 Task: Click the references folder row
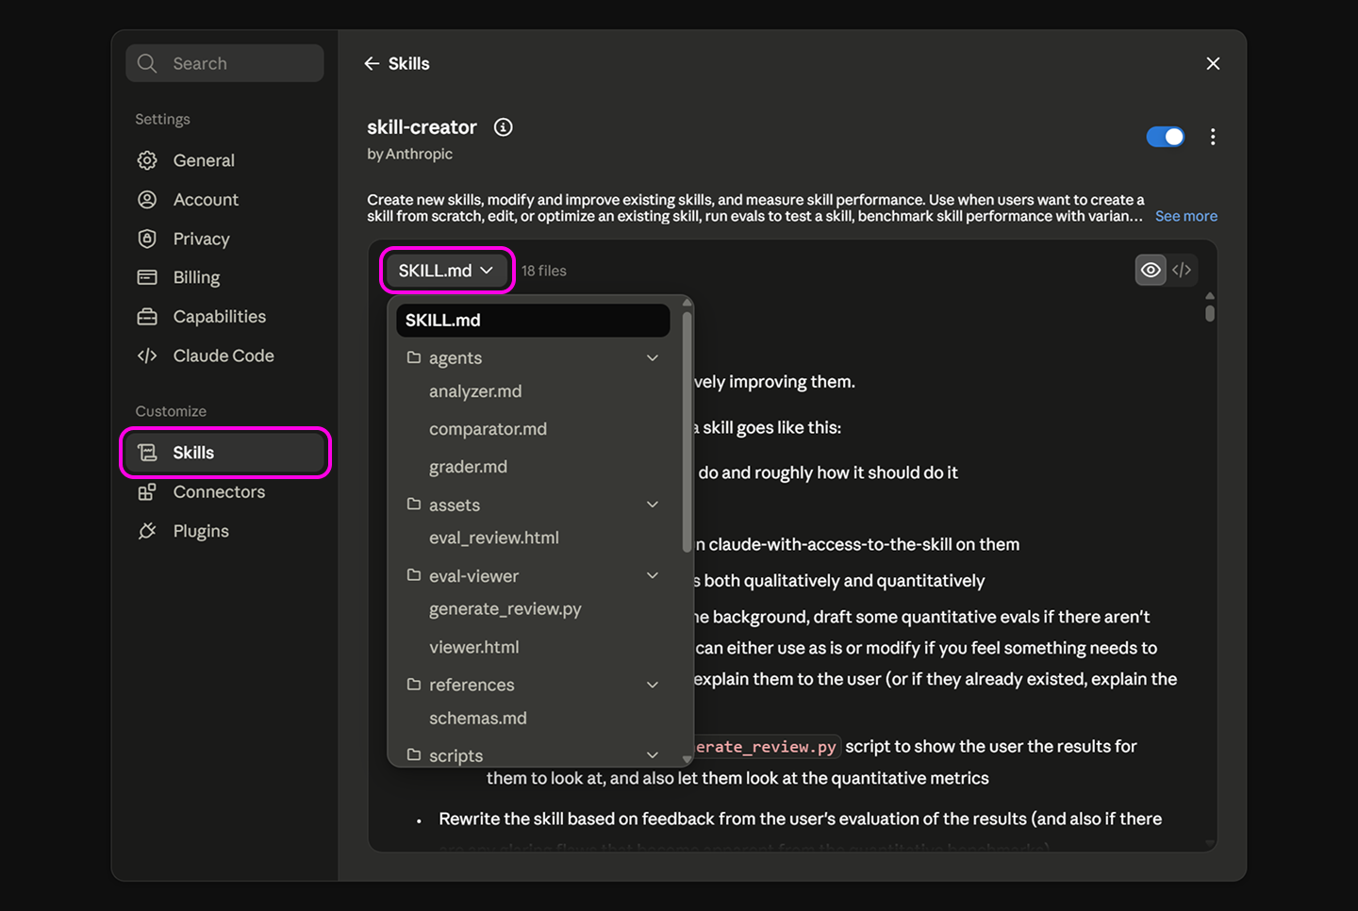[533, 685]
